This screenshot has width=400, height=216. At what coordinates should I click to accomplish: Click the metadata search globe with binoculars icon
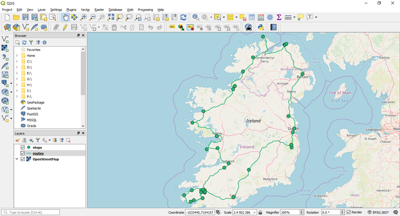248,27
